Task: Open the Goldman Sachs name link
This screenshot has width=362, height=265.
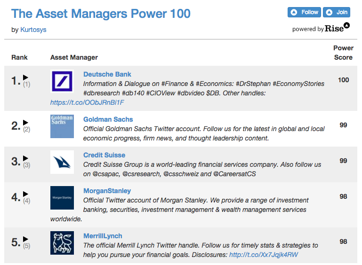Action: click(x=108, y=119)
